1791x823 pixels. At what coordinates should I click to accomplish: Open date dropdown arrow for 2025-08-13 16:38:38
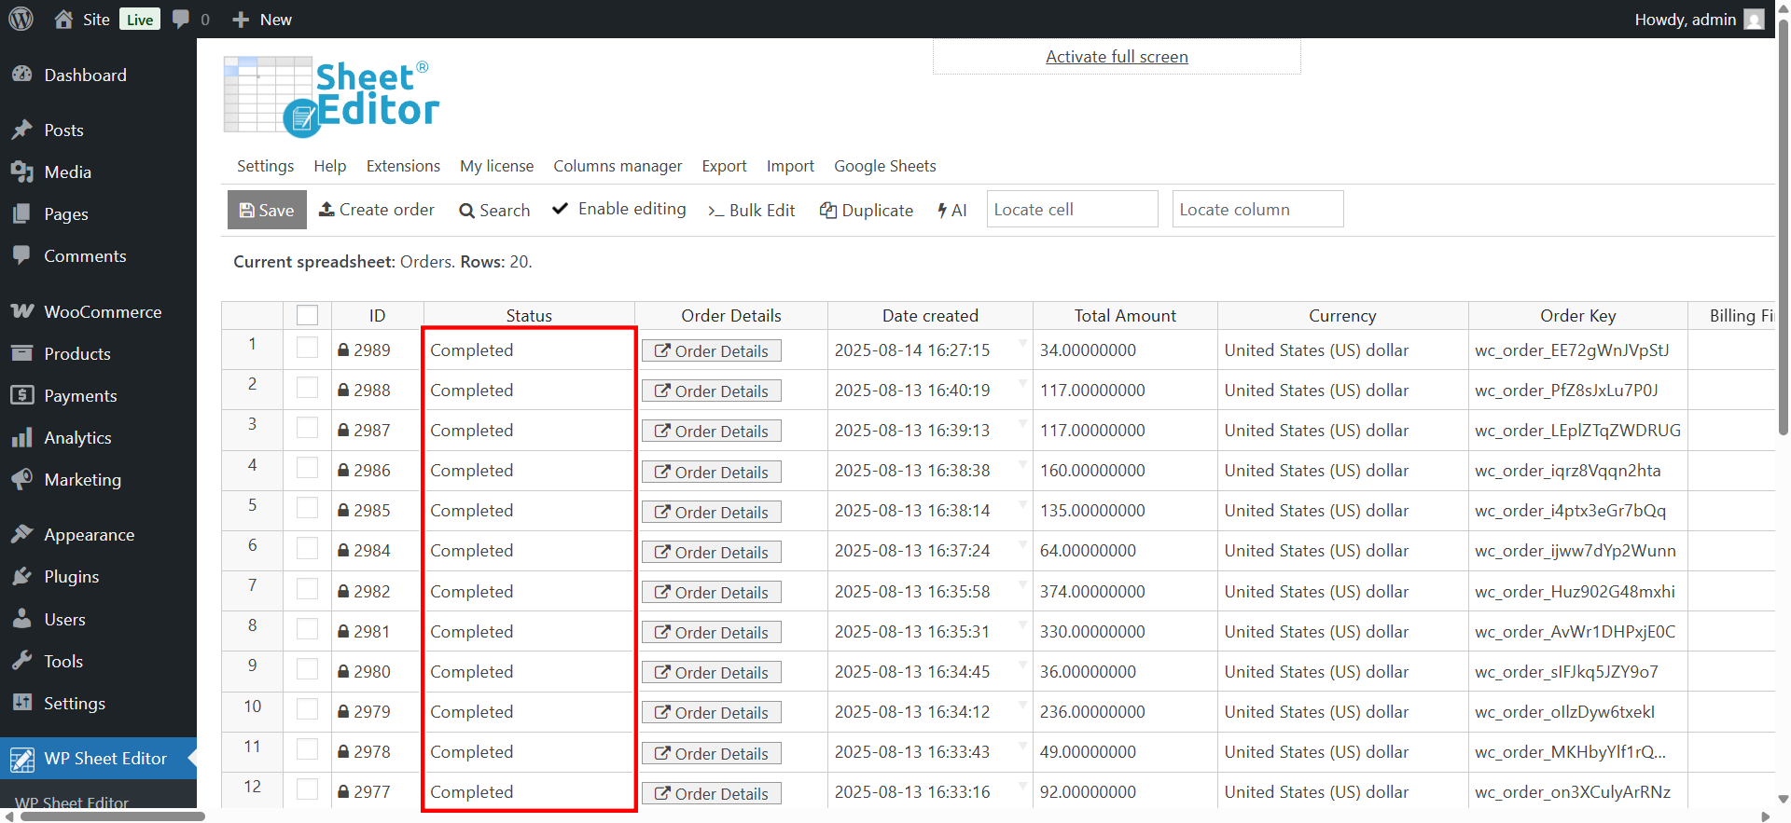click(1023, 464)
